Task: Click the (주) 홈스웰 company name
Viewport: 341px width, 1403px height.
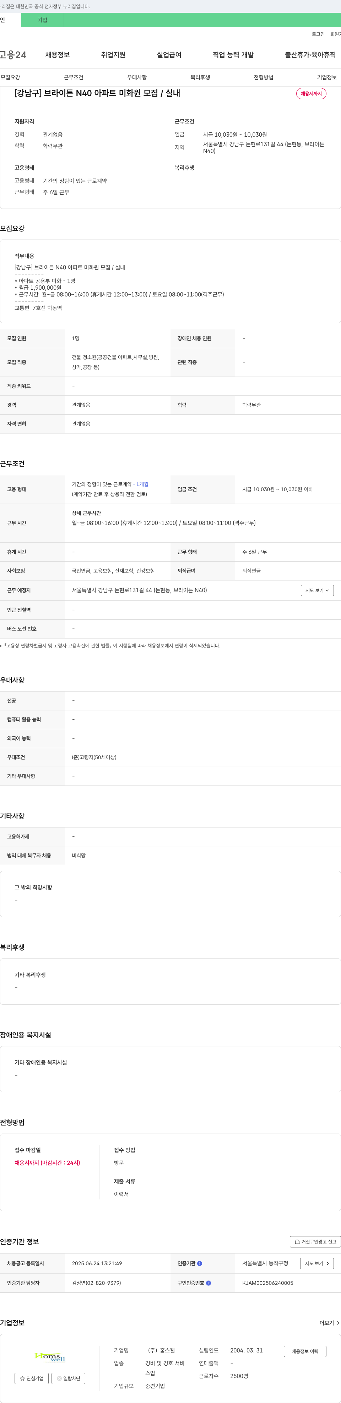Action: (x=162, y=1351)
